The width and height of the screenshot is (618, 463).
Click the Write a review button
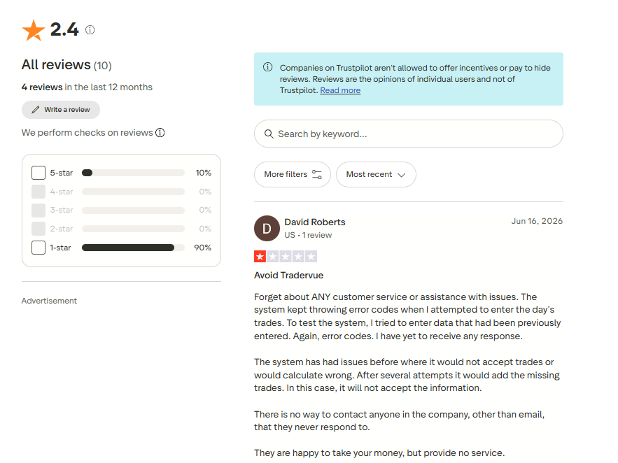point(61,110)
